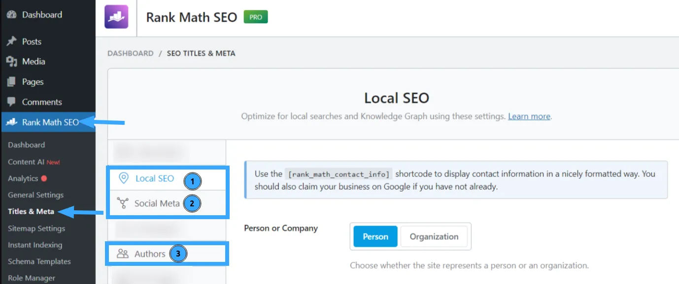Click the green PRO badge
The width and height of the screenshot is (679, 284).
256,17
